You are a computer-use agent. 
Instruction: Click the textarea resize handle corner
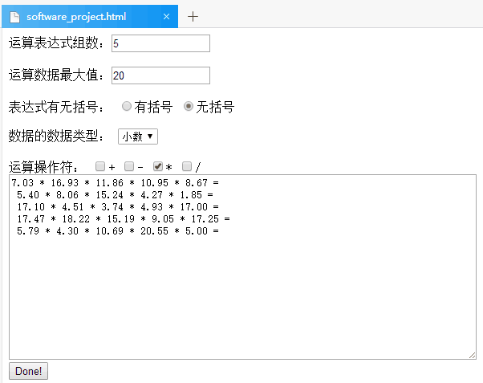pyautogui.click(x=473, y=356)
